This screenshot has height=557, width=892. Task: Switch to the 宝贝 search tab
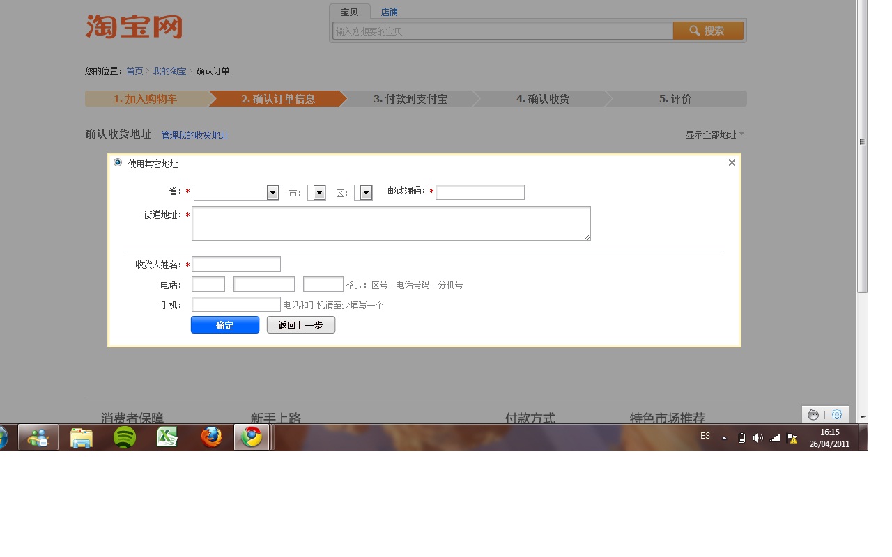coord(350,12)
